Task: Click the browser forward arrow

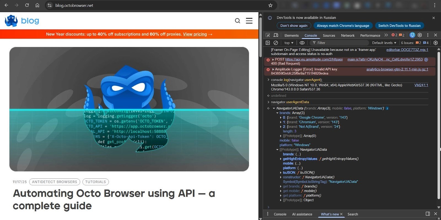Action: pyautogui.click(x=17, y=5)
